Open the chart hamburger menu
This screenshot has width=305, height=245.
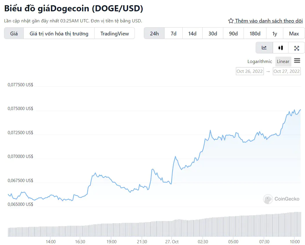[297, 61]
